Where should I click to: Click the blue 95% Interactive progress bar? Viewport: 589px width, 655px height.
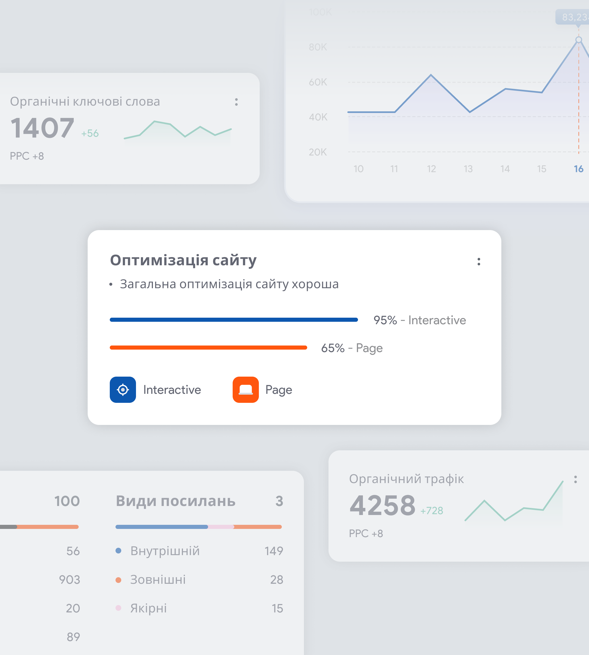coord(234,320)
